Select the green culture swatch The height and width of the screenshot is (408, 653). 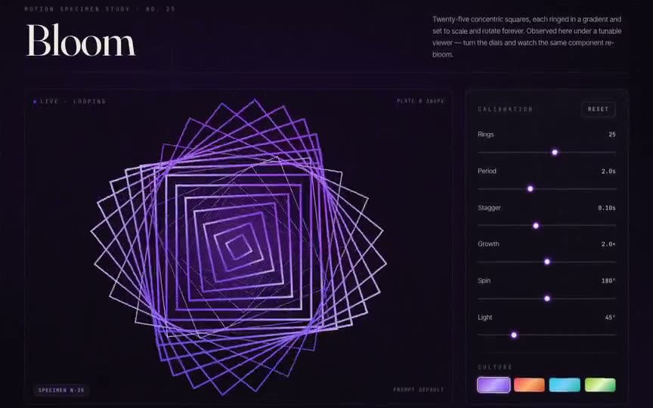pyautogui.click(x=600, y=385)
